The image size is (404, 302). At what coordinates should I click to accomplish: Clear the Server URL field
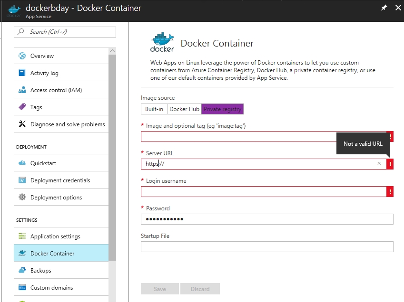click(379, 163)
